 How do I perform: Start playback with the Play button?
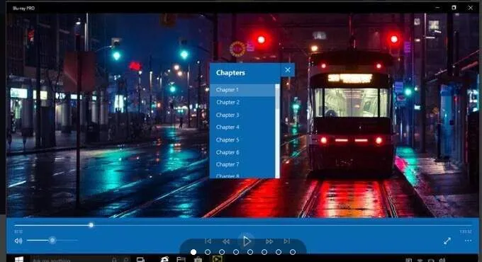point(246,241)
